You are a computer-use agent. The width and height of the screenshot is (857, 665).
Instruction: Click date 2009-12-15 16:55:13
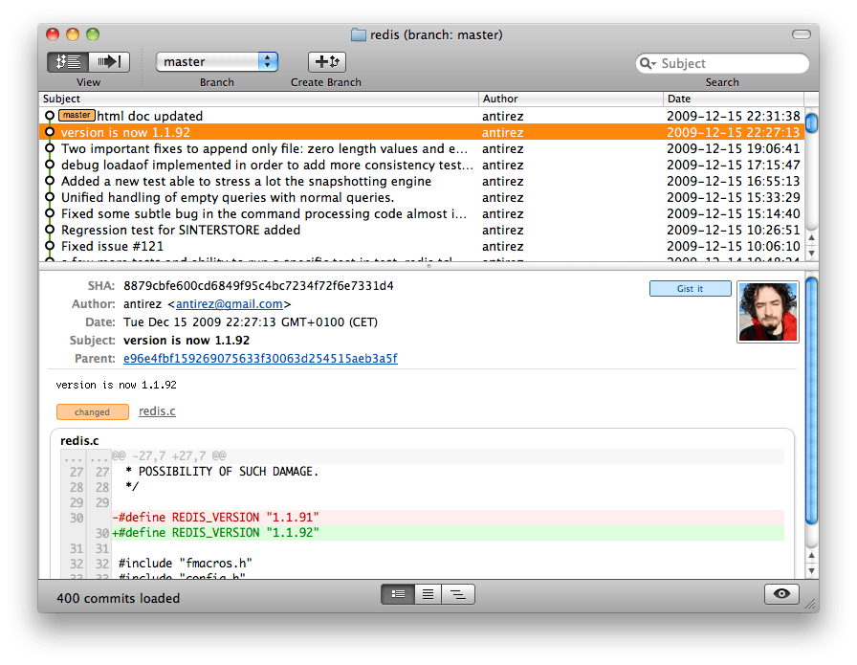pyautogui.click(x=734, y=181)
